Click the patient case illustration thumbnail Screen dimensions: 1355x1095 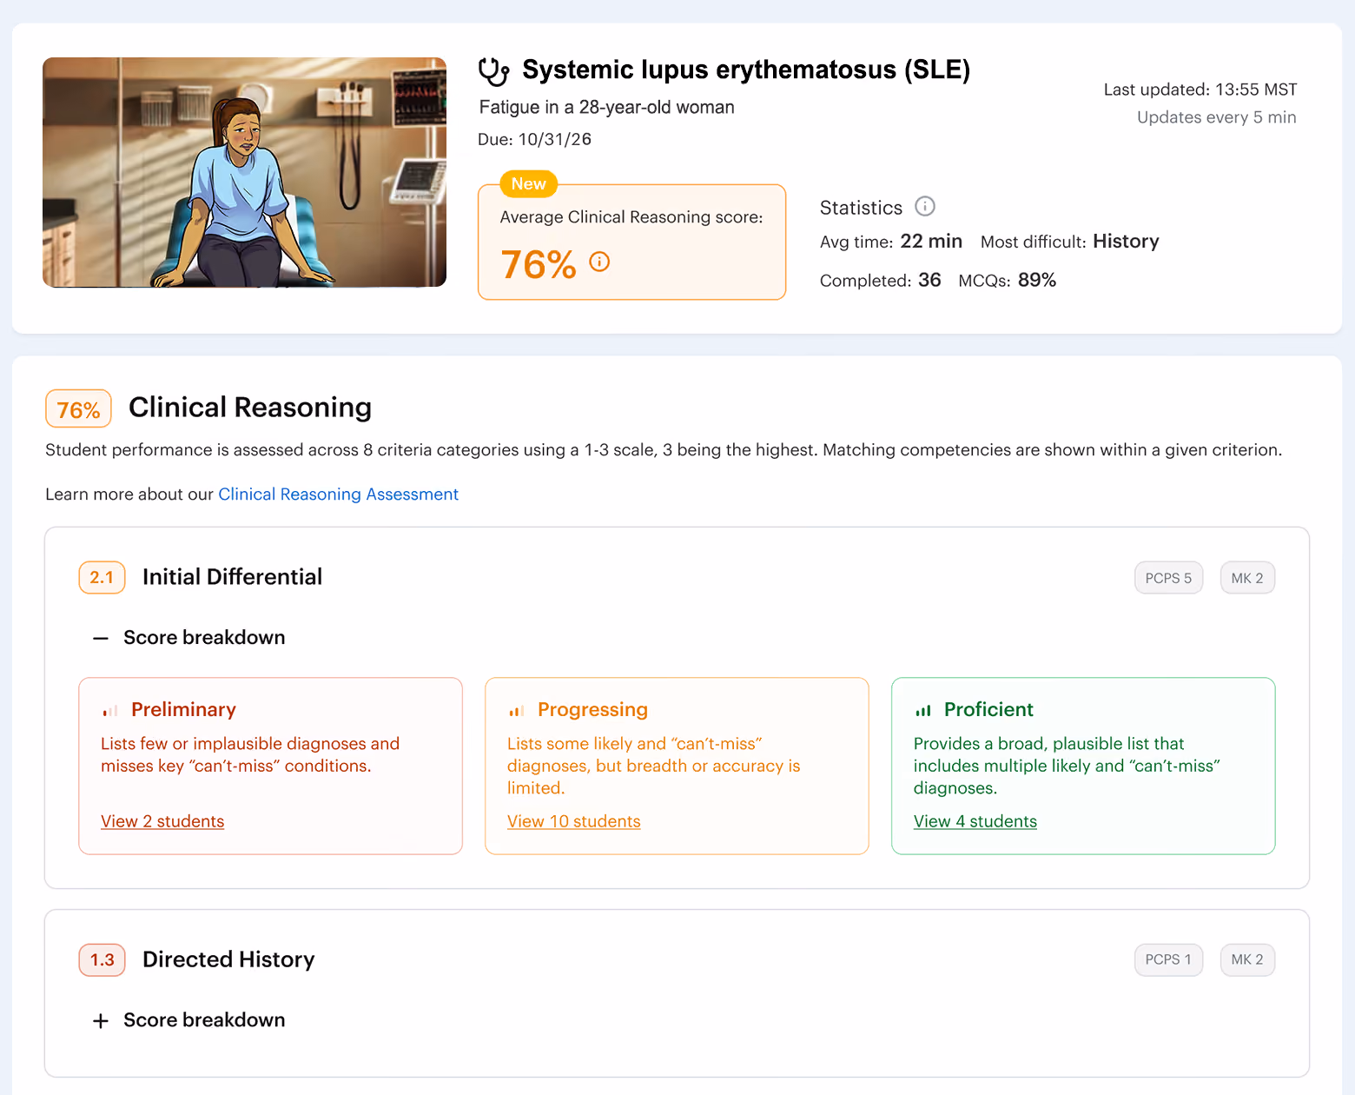(244, 172)
